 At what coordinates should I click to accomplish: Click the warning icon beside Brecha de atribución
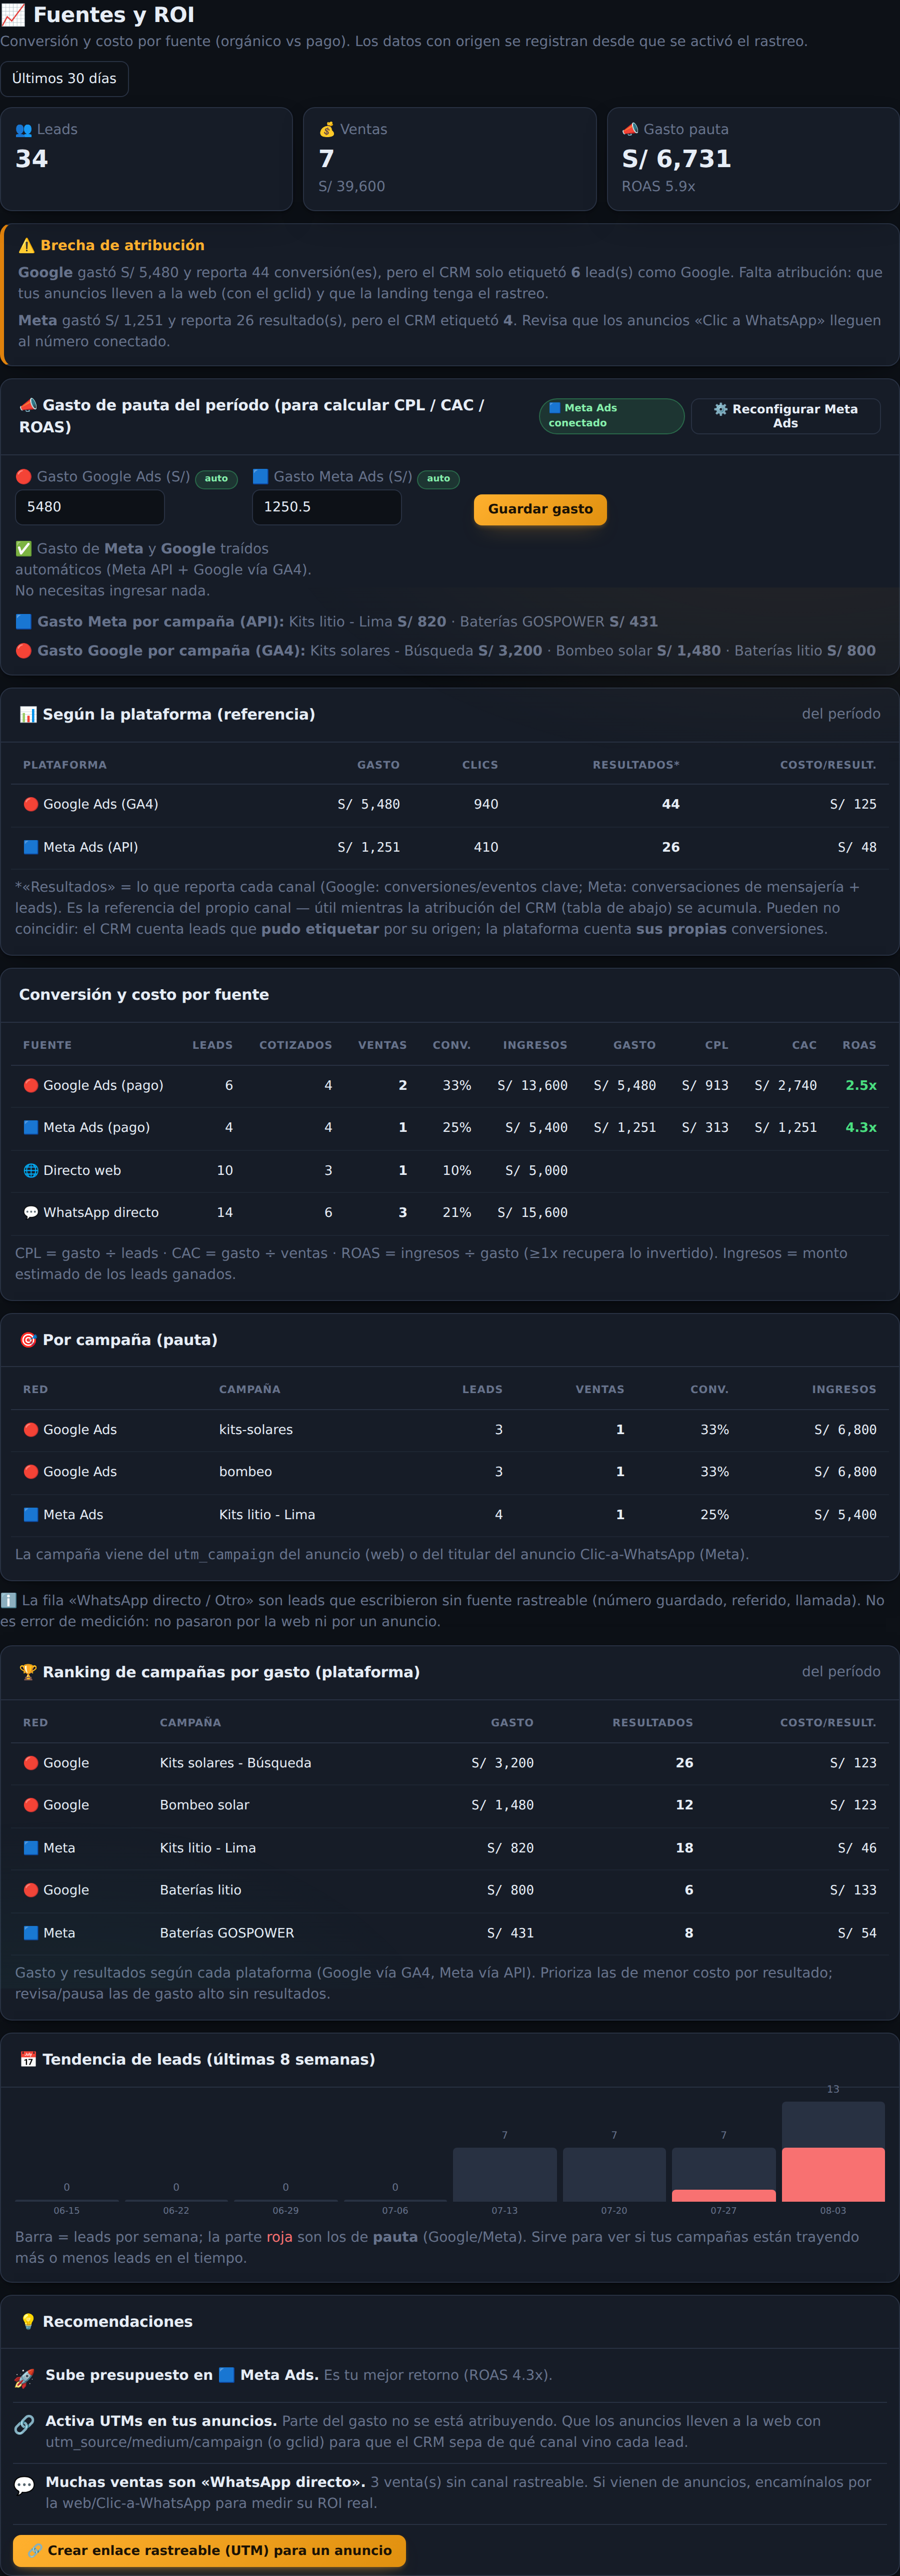coord(27,246)
